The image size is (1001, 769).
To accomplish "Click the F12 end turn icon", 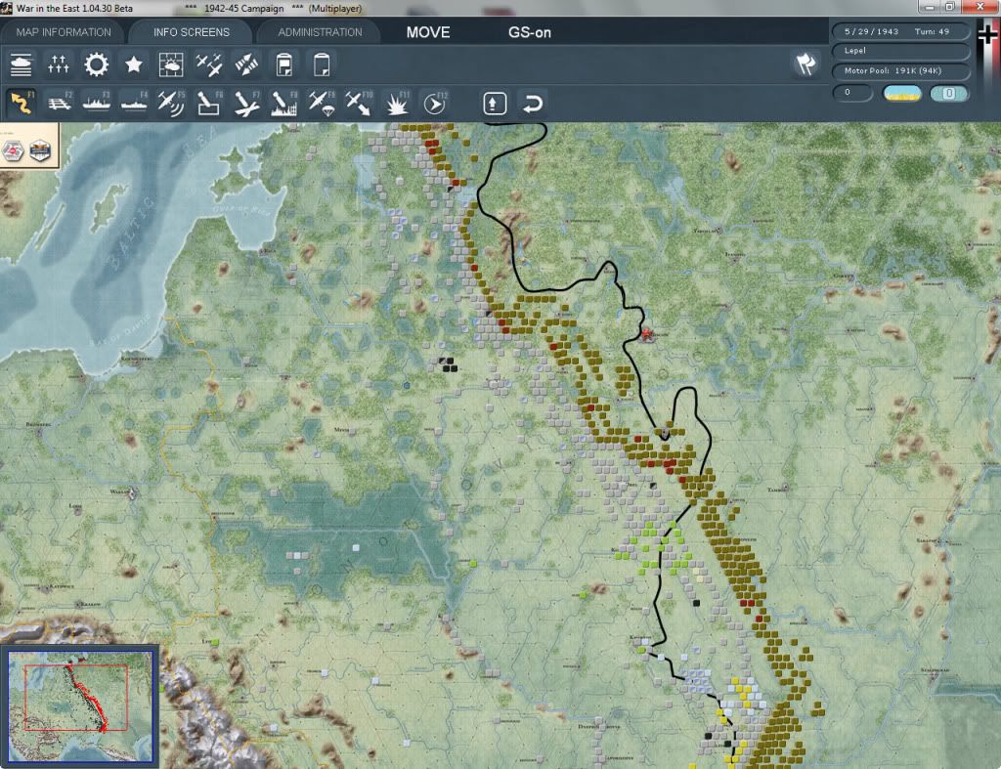I will [435, 103].
